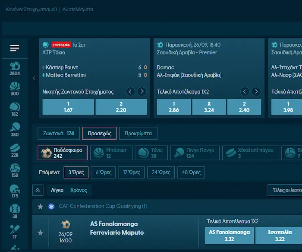Image resolution: width=302 pixels, height=252 pixels.
Task: Favorite the CAF Confederation Cup Qualifying league
Action: pyautogui.click(x=41, y=207)
